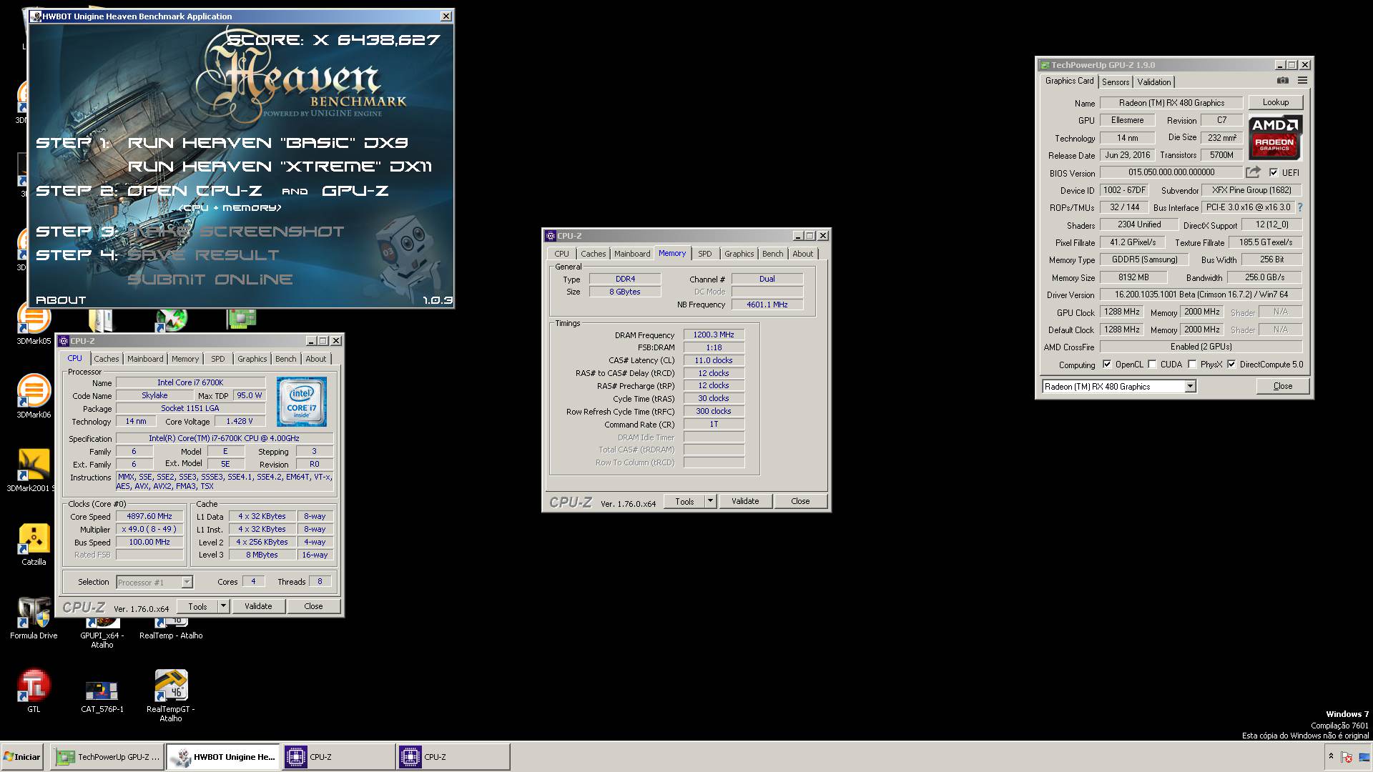Screen dimensions: 1373x772
Task: Switch to HWBOT Unigine Heaven taskbar item
Action: (224, 757)
